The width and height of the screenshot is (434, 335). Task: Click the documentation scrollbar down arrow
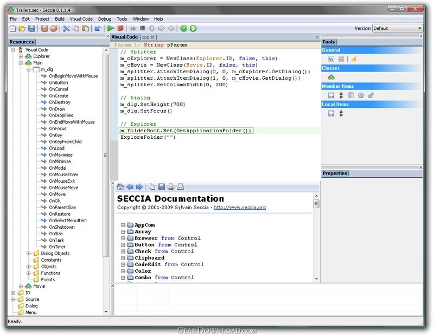click(x=316, y=279)
